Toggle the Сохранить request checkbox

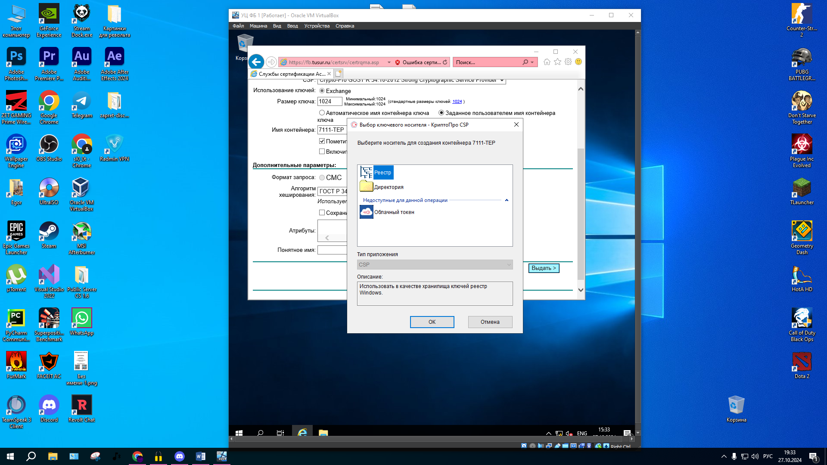pyautogui.click(x=322, y=213)
